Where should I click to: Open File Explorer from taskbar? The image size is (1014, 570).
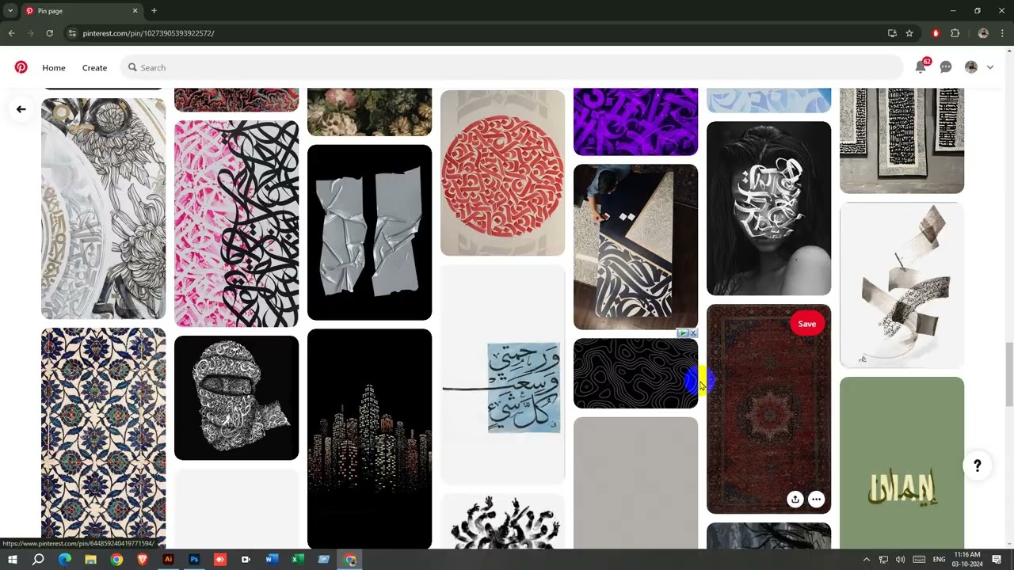tap(90, 560)
